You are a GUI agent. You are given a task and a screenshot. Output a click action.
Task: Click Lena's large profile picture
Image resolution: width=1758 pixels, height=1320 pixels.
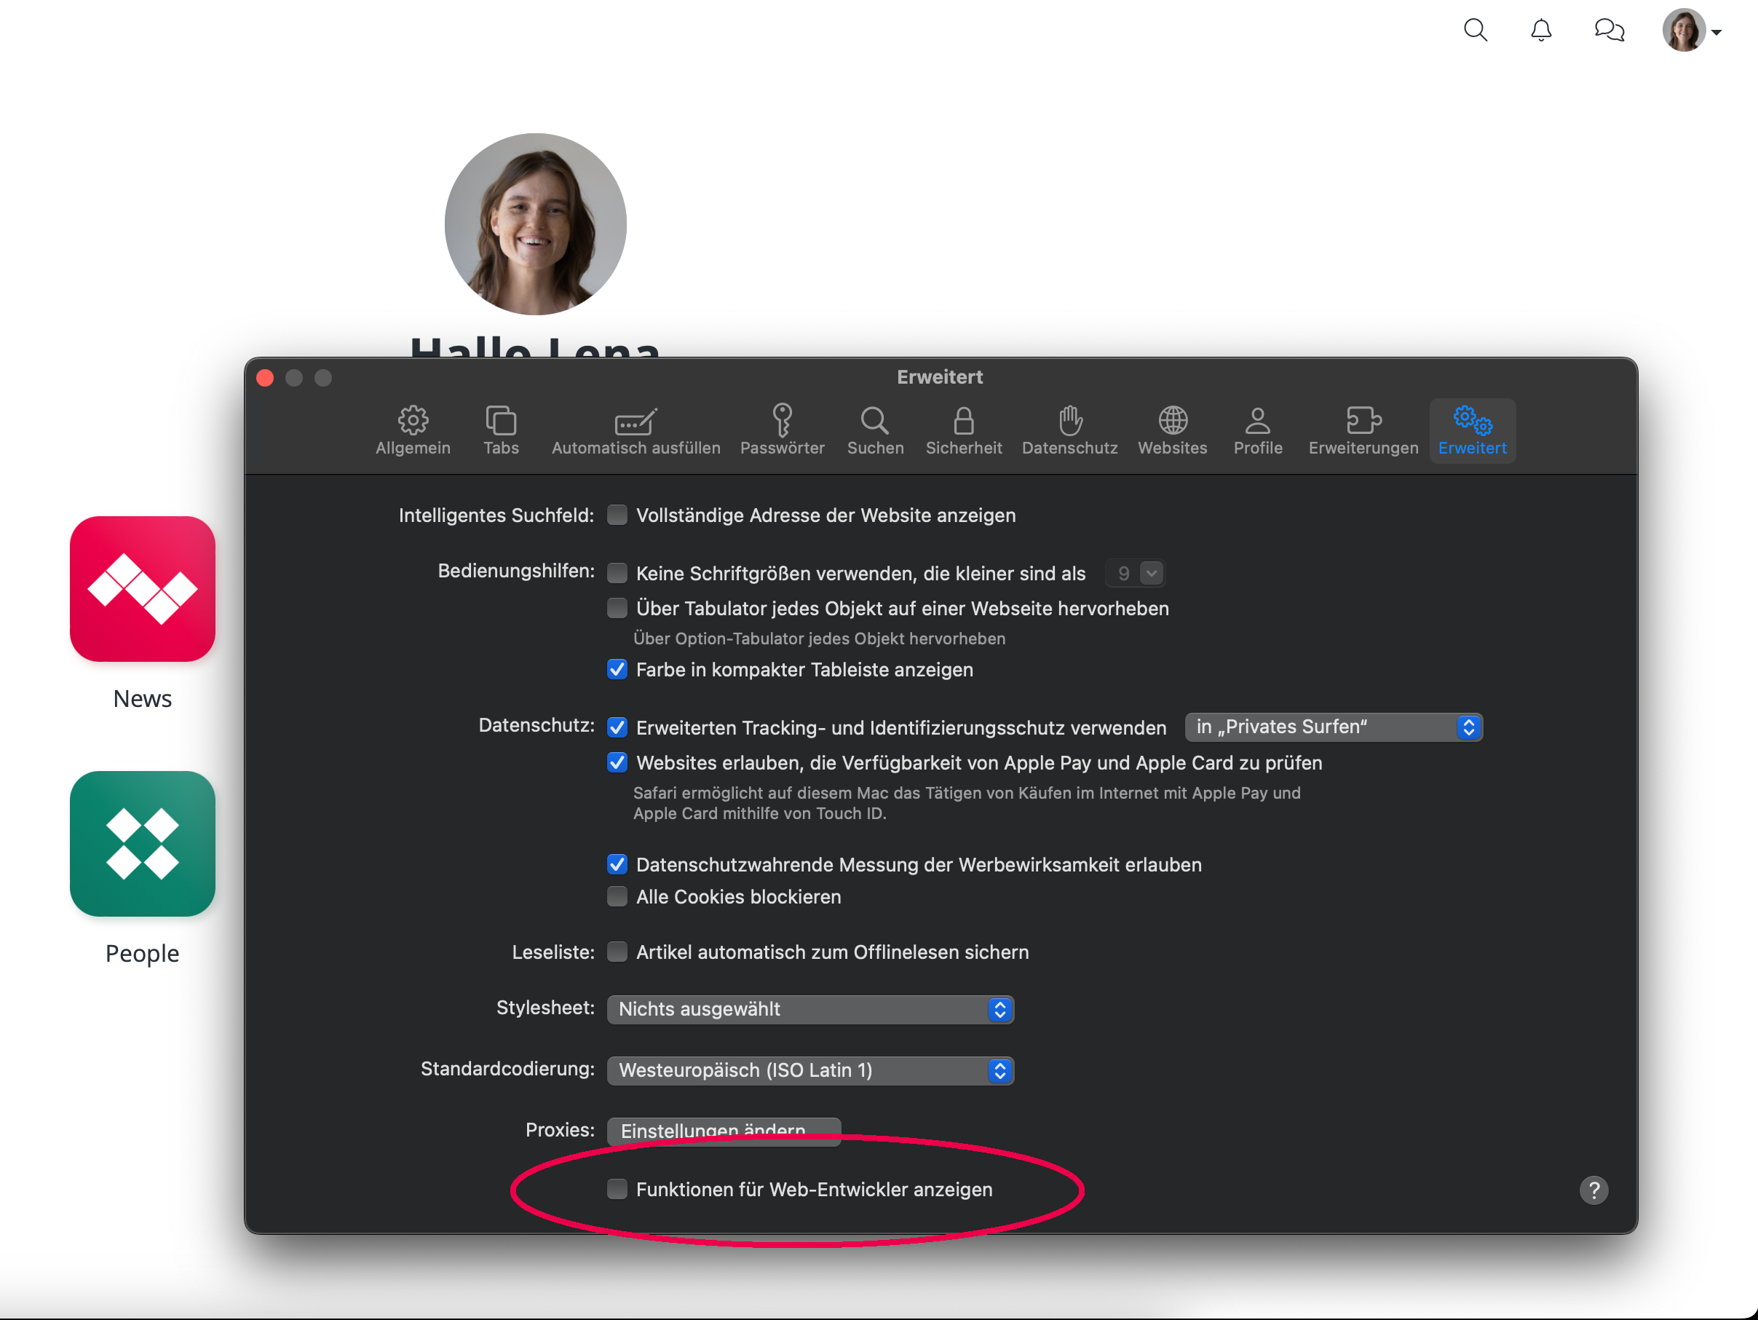(536, 224)
